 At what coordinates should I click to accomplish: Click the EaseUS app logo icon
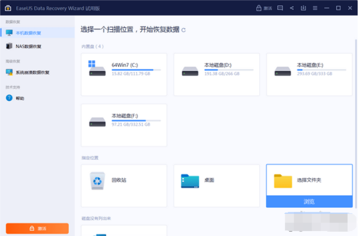point(8,8)
